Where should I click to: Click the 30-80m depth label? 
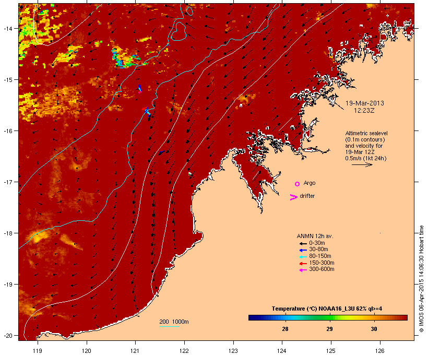point(318,249)
